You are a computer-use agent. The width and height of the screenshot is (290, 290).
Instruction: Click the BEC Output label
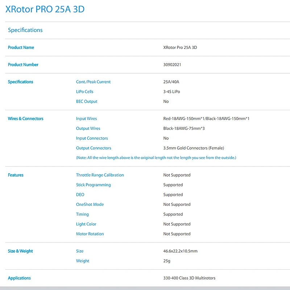tap(87, 101)
